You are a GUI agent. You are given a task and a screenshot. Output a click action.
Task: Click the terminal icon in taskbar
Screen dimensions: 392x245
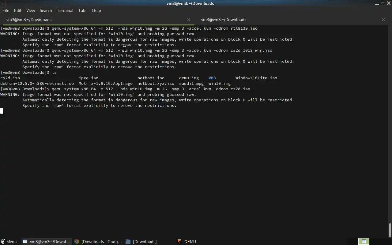(x=25, y=242)
